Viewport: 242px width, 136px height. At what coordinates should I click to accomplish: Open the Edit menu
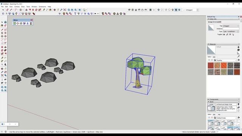(x=6, y=7)
